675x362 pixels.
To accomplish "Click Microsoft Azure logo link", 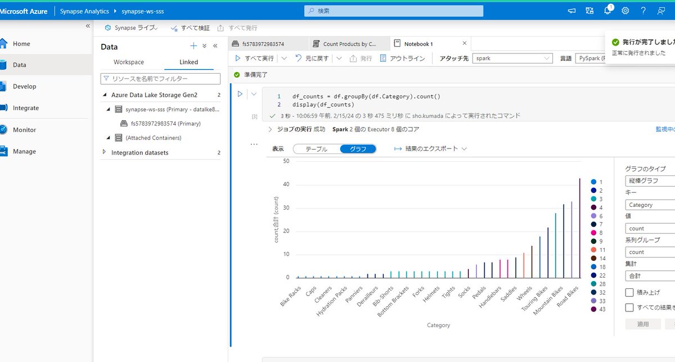I will 24,11.
